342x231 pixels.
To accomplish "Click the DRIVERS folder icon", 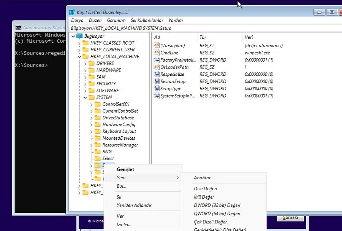I will click(x=92, y=63).
